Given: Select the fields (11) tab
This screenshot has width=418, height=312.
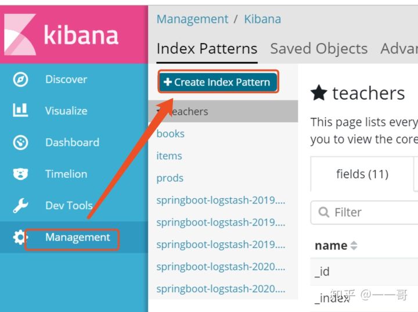Looking at the screenshot, I should click(x=362, y=174).
